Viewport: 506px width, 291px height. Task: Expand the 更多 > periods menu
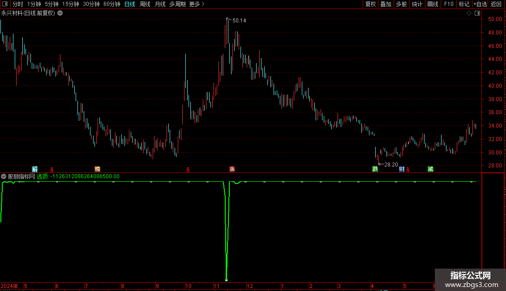[197, 4]
